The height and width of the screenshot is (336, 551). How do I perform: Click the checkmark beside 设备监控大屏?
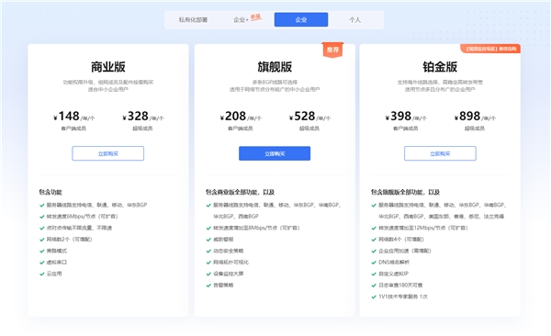pos(208,274)
